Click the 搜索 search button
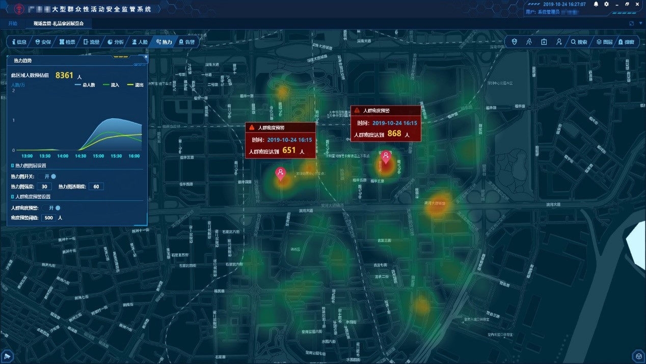 (x=579, y=42)
